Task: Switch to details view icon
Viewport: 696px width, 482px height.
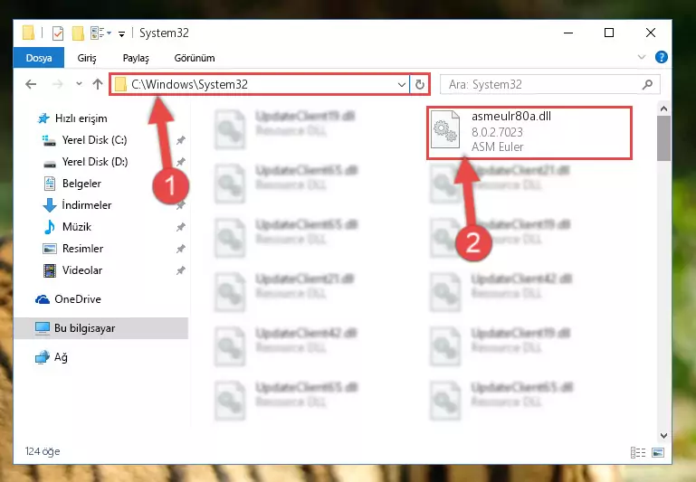Action: click(x=638, y=452)
